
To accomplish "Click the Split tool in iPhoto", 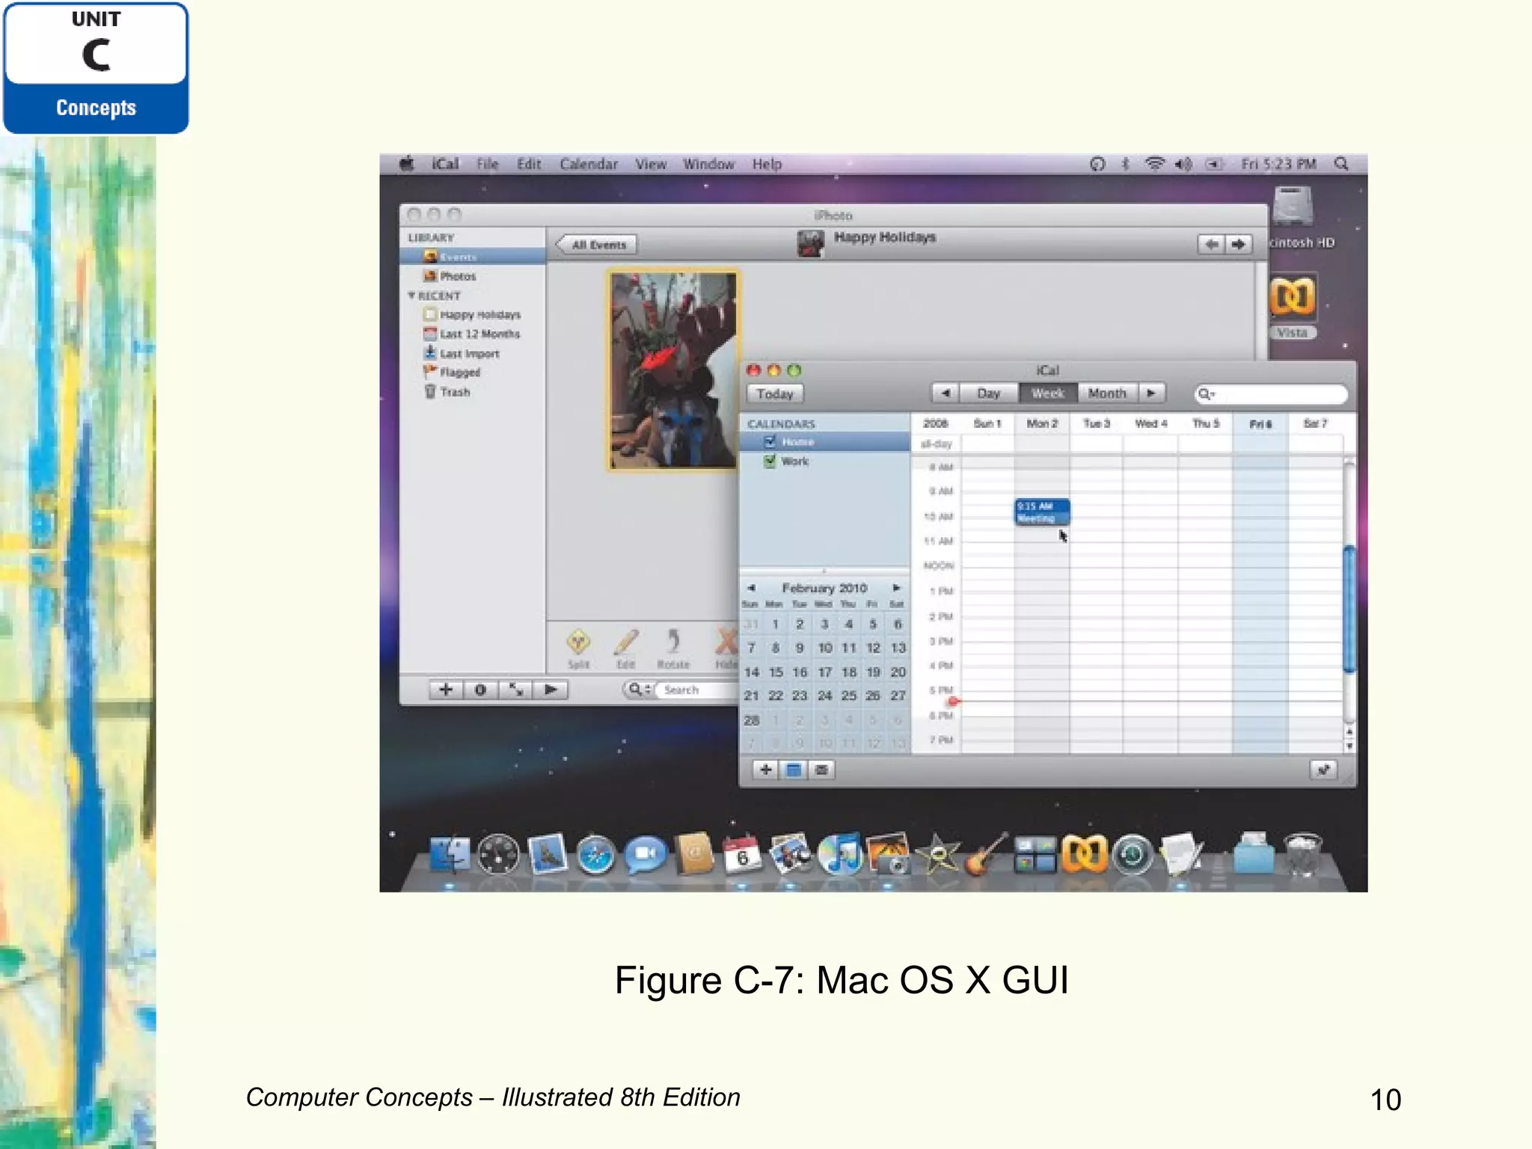I will coord(578,649).
